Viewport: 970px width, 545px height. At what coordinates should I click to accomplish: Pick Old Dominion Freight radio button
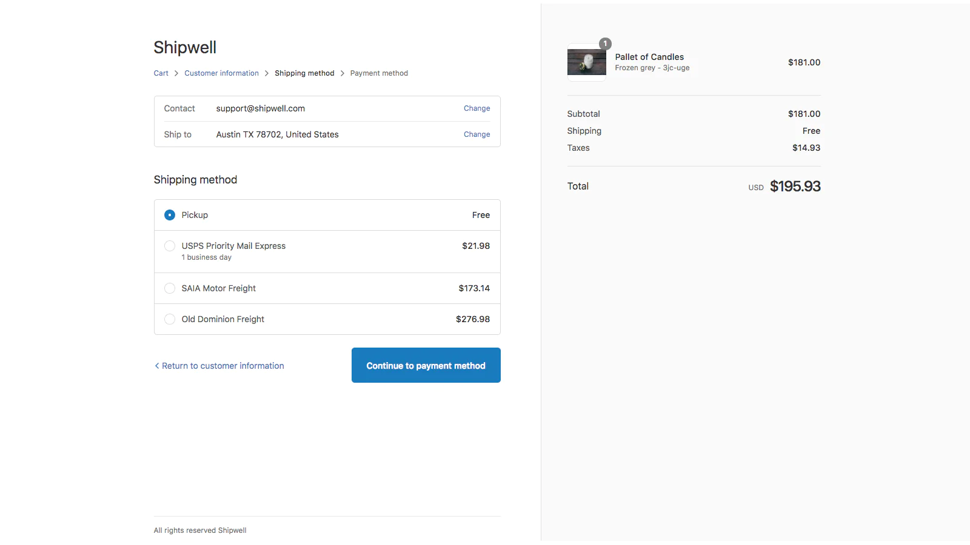tap(170, 319)
